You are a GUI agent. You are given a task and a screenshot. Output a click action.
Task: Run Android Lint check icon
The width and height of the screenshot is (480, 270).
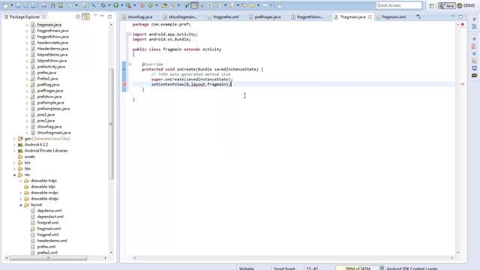[x=70, y=5]
